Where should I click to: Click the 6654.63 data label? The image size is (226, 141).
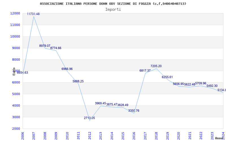(23, 73)
